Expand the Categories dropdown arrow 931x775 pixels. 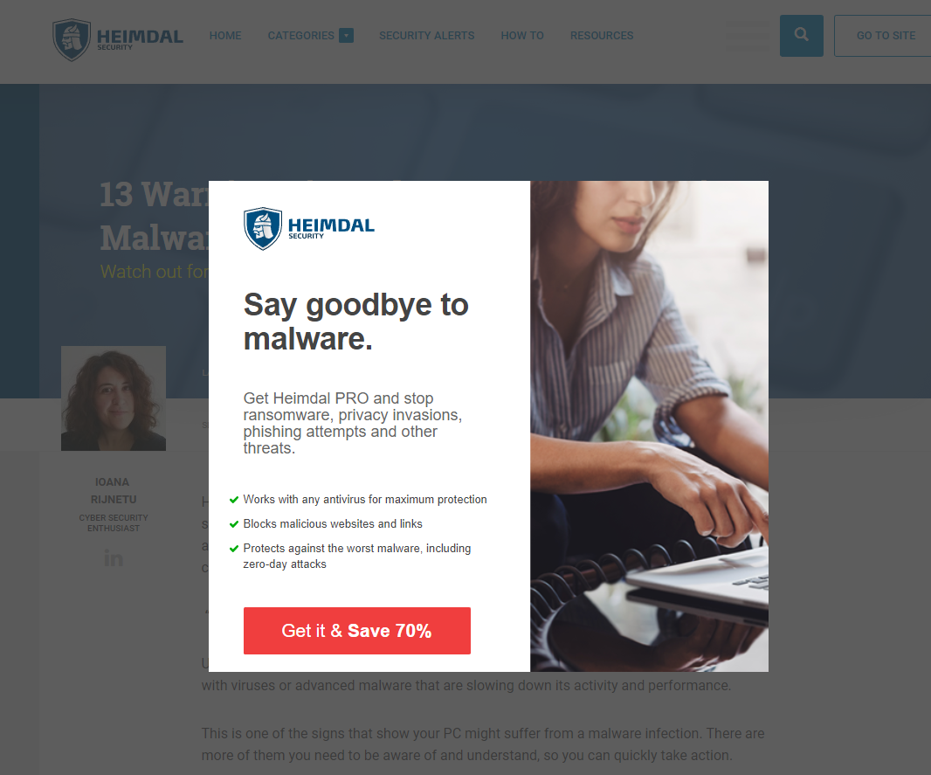coord(346,36)
